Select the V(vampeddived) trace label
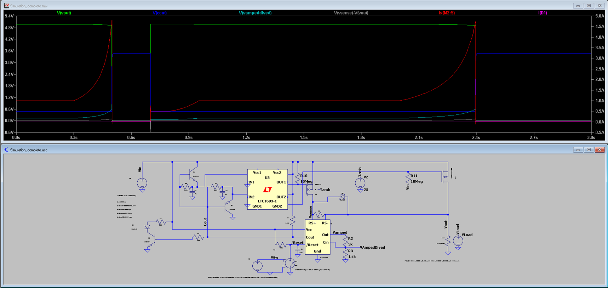608x288 pixels. (x=255, y=13)
